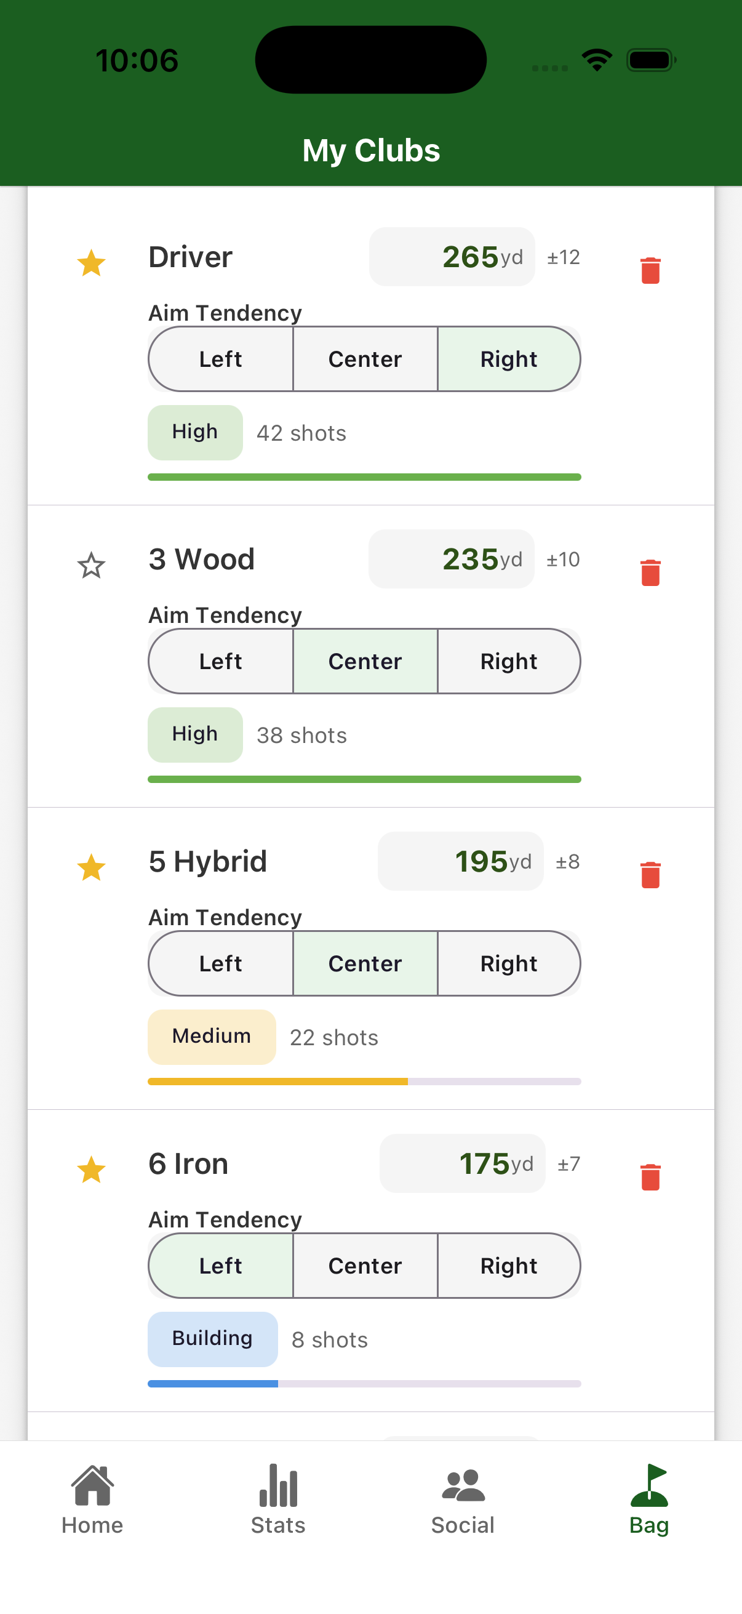Select Center aim for 6 Iron

(x=364, y=1266)
